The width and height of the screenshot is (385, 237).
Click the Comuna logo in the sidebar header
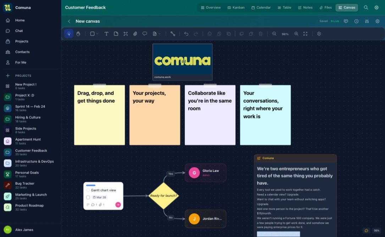7,7
